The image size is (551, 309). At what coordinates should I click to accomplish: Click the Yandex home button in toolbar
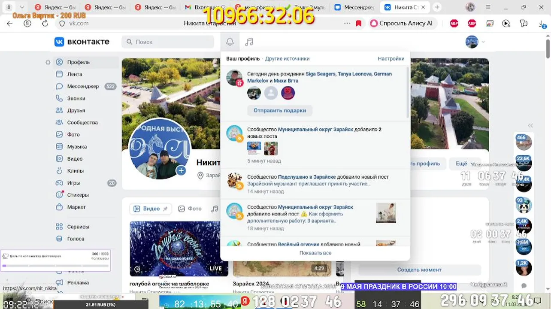tap(27, 24)
